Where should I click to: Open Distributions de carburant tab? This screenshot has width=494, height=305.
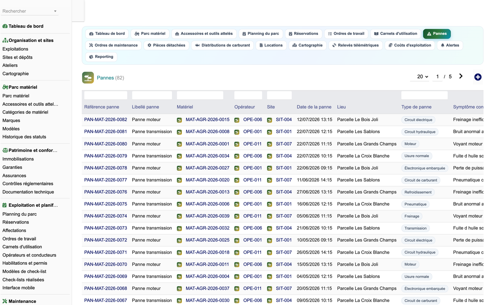[x=222, y=45]
